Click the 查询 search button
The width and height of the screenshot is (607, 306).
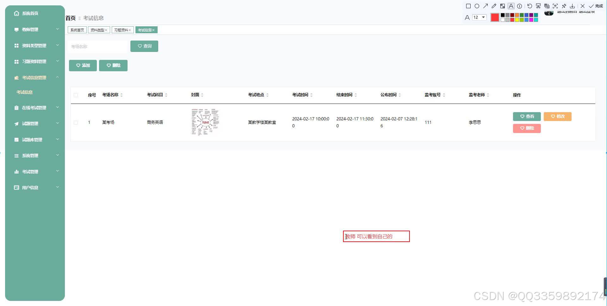pos(144,46)
